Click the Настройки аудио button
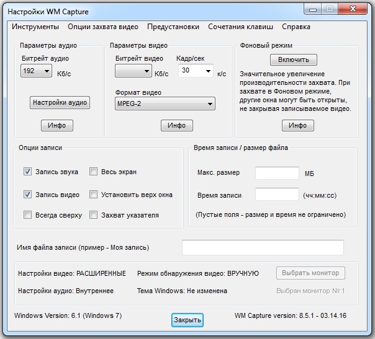Screen dimensions: 375x339 click(x=60, y=103)
